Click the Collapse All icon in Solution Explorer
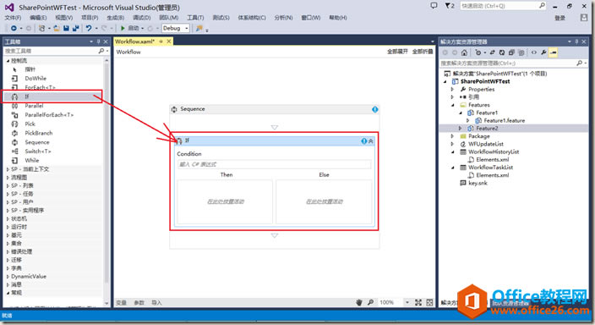595x325 pixels. (x=511, y=52)
